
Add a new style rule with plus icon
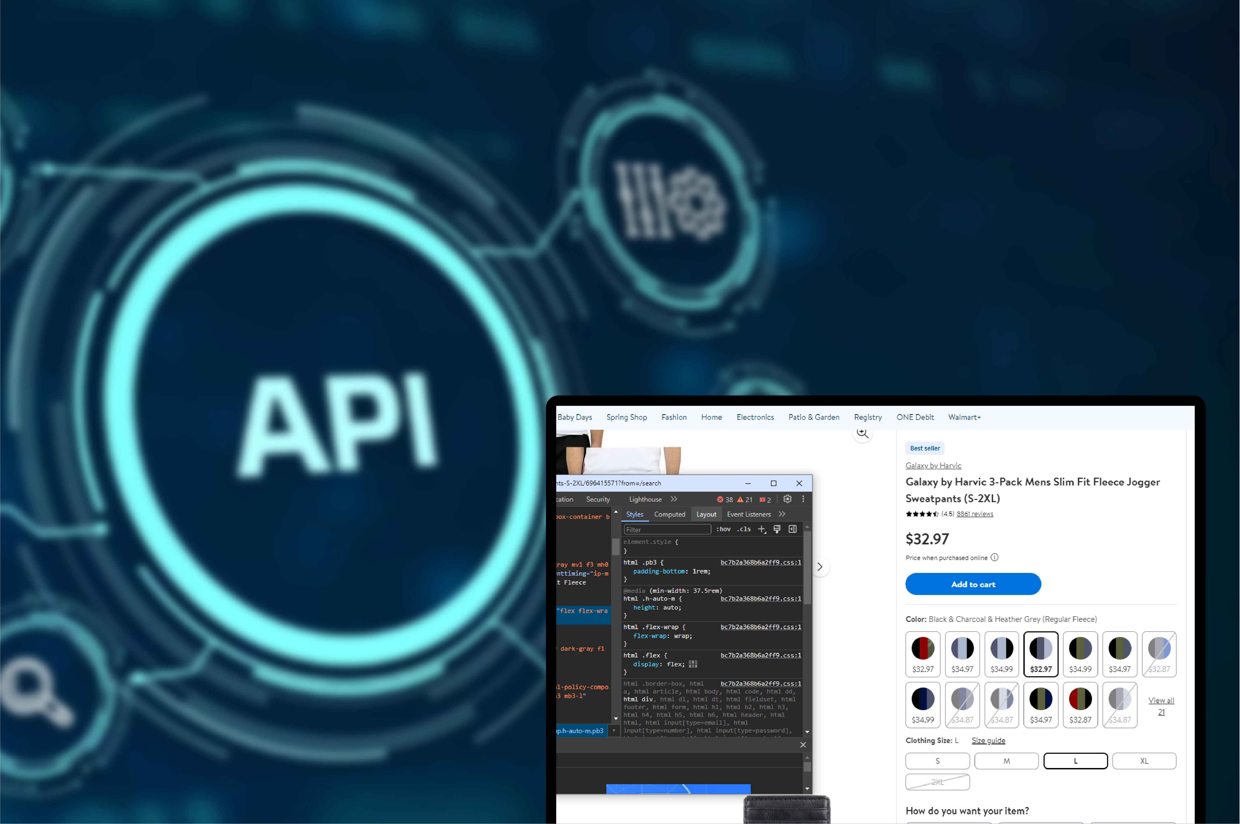762,529
